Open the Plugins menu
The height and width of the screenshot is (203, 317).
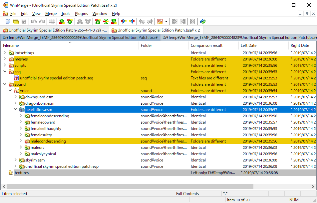coord(81,14)
